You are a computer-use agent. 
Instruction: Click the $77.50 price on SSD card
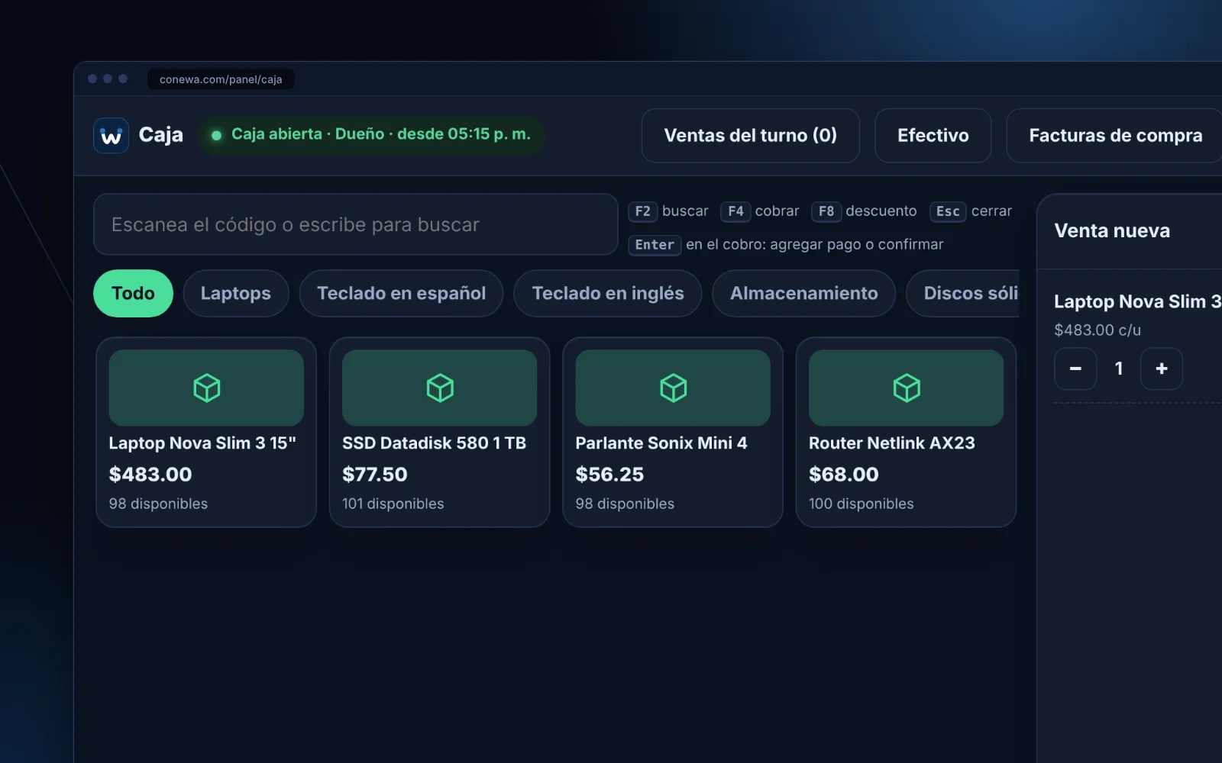coord(375,475)
